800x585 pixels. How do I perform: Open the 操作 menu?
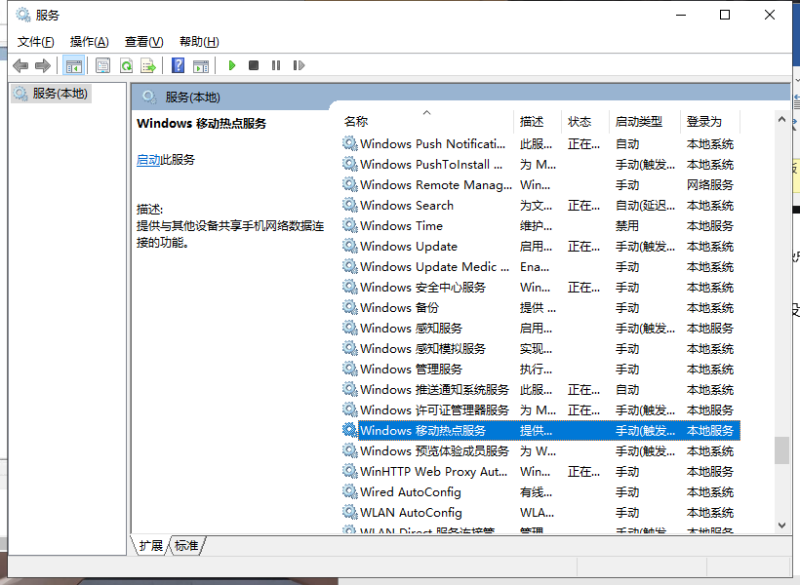pos(89,41)
